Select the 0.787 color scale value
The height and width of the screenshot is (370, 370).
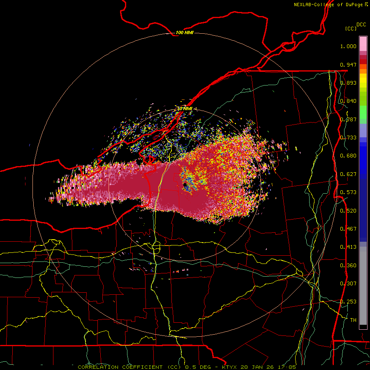pyautogui.click(x=348, y=119)
